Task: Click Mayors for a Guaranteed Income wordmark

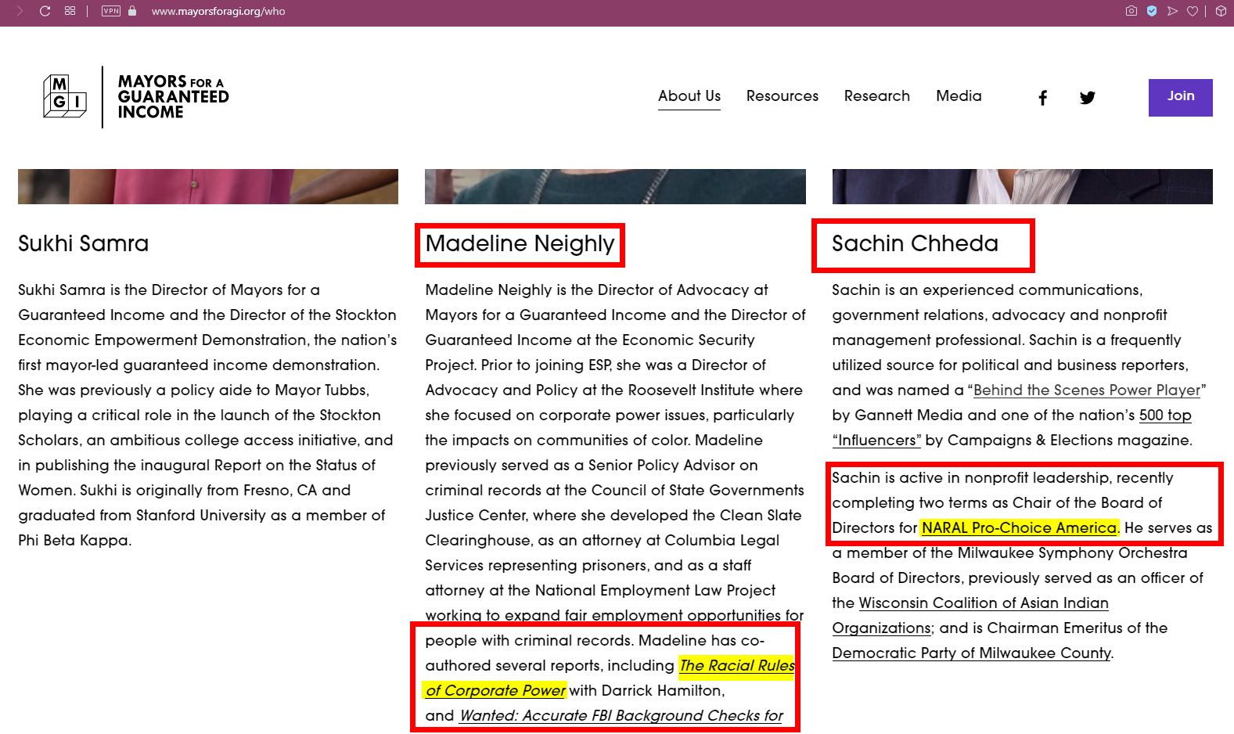Action: (173, 97)
